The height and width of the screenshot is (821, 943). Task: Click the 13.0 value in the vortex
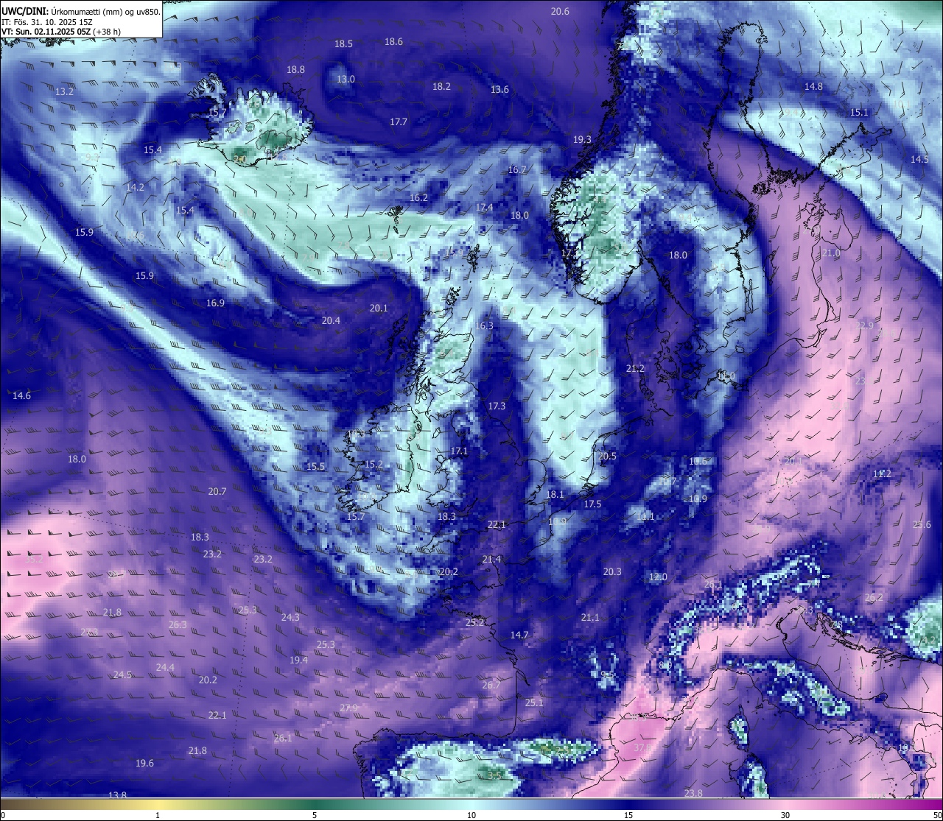[346, 79]
